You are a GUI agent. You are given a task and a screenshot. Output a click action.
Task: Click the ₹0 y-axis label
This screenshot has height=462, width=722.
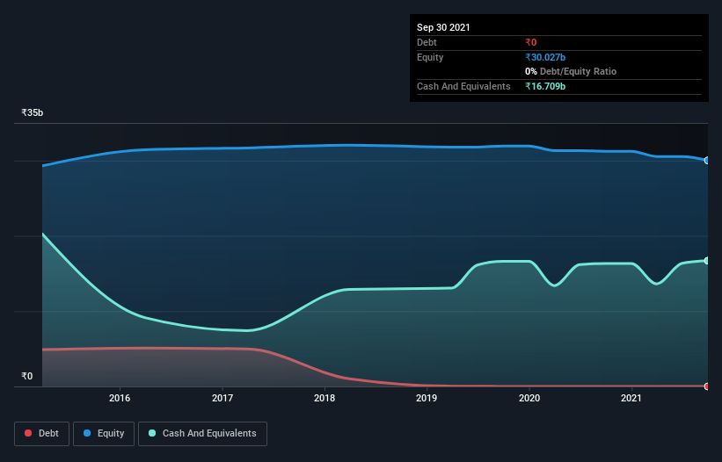point(27,376)
